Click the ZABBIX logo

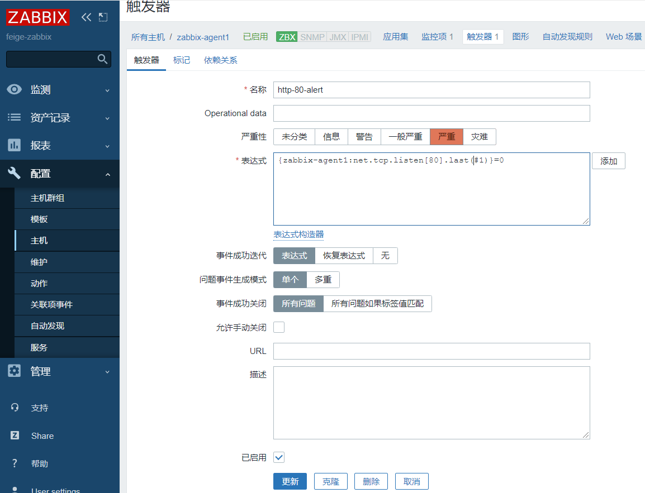(37, 17)
